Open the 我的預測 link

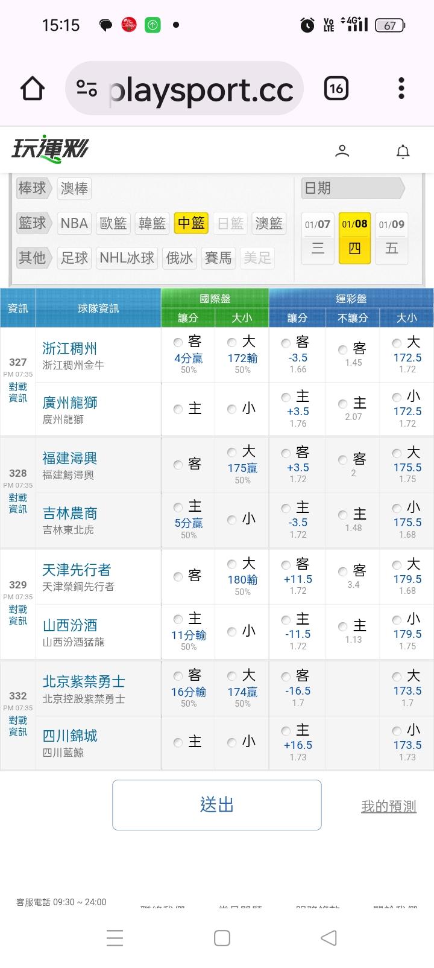click(388, 806)
